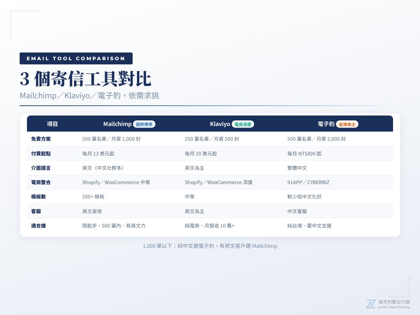
Task: Select cell 英文寫信
Action: [x=92, y=211]
